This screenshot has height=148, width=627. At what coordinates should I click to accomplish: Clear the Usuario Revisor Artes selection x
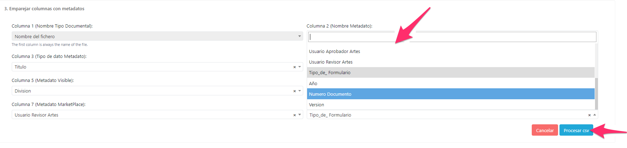294,115
